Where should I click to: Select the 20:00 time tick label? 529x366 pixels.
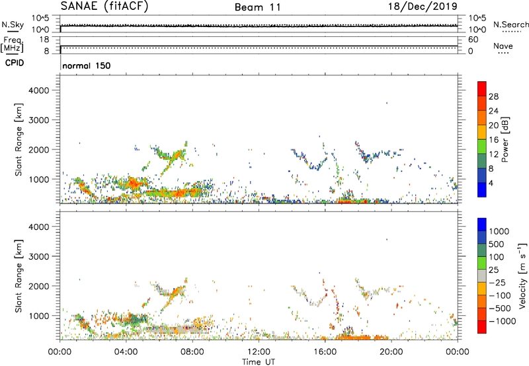pyautogui.click(x=391, y=352)
